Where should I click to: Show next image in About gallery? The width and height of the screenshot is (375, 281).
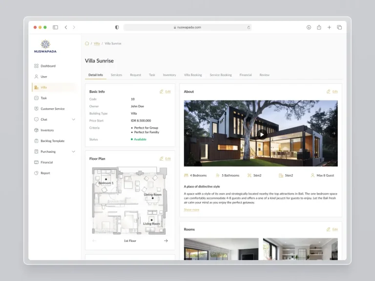[333, 133]
